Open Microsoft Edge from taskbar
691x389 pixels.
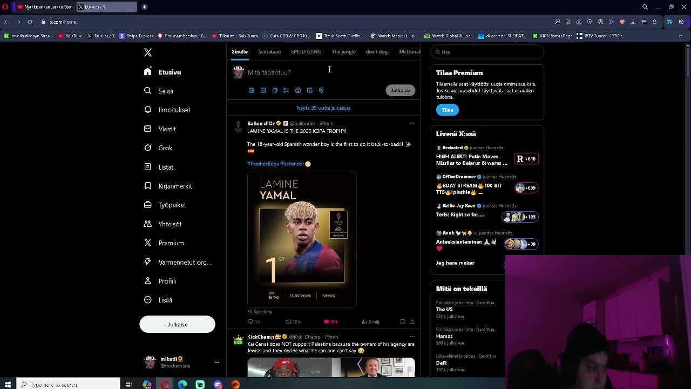pyautogui.click(x=182, y=385)
